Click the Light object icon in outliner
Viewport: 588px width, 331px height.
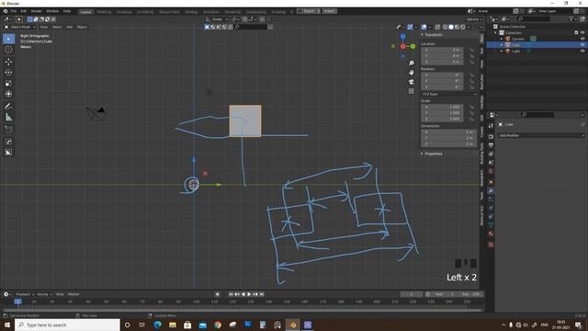[508, 51]
